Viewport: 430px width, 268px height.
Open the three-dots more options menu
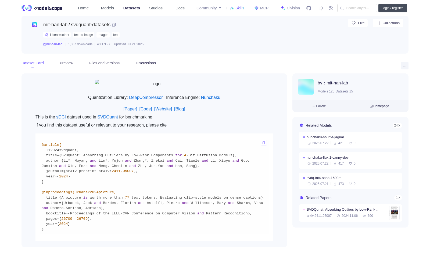click(404, 66)
